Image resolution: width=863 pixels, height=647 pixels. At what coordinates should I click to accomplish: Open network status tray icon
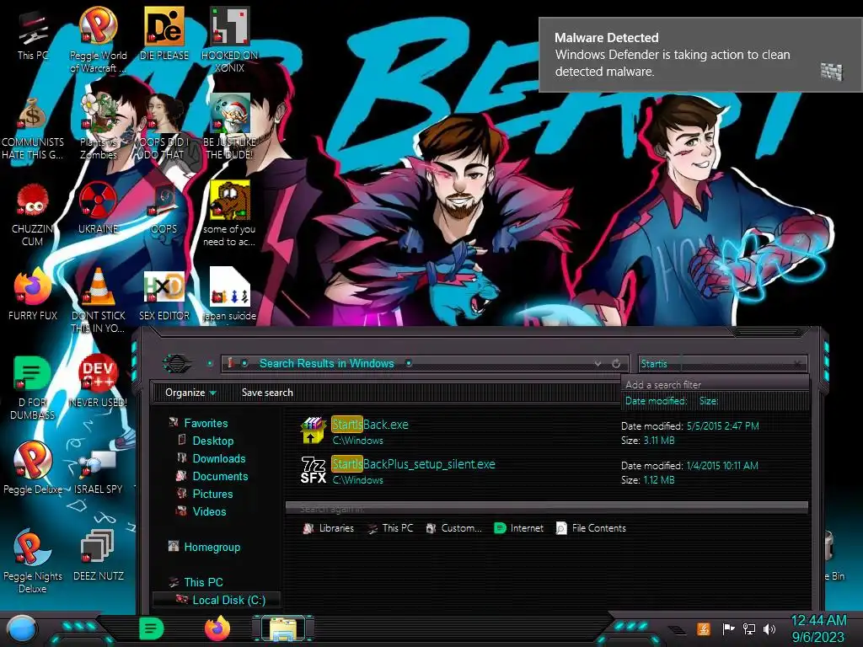pos(749,628)
